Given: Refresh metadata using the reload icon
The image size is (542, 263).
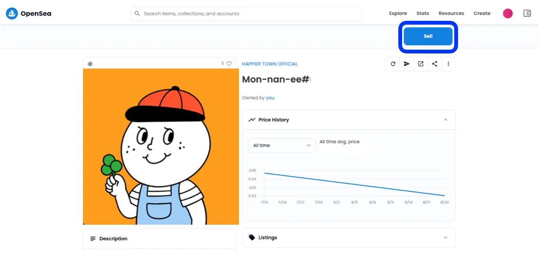Looking at the screenshot, I should [393, 64].
